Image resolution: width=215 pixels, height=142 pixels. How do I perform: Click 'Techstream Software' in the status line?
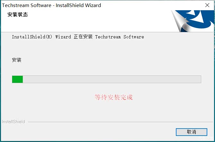click(120, 37)
